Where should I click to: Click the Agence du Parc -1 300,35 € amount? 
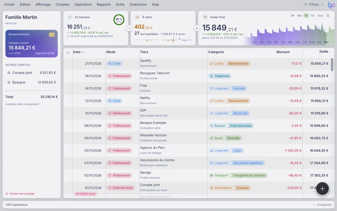pyautogui.click(x=293, y=151)
